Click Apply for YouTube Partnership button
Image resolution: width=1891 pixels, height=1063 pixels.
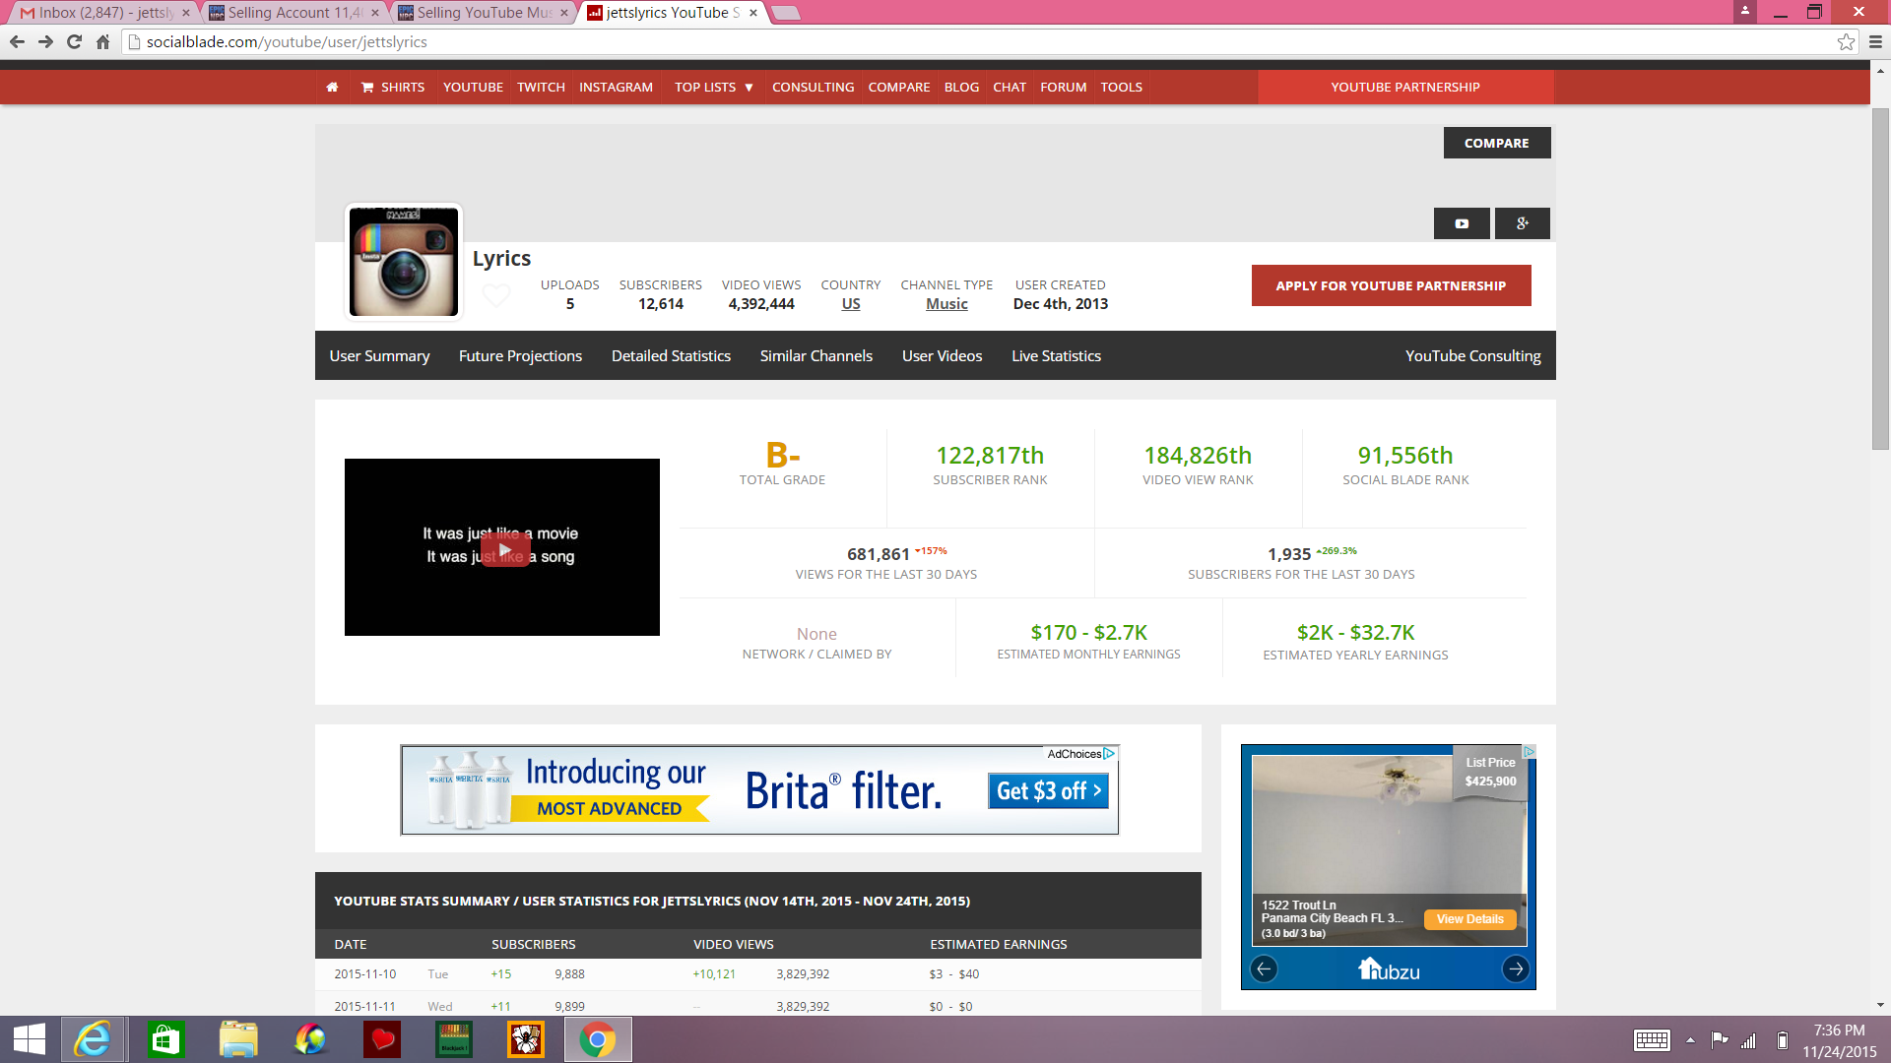click(x=1391, y=285)
